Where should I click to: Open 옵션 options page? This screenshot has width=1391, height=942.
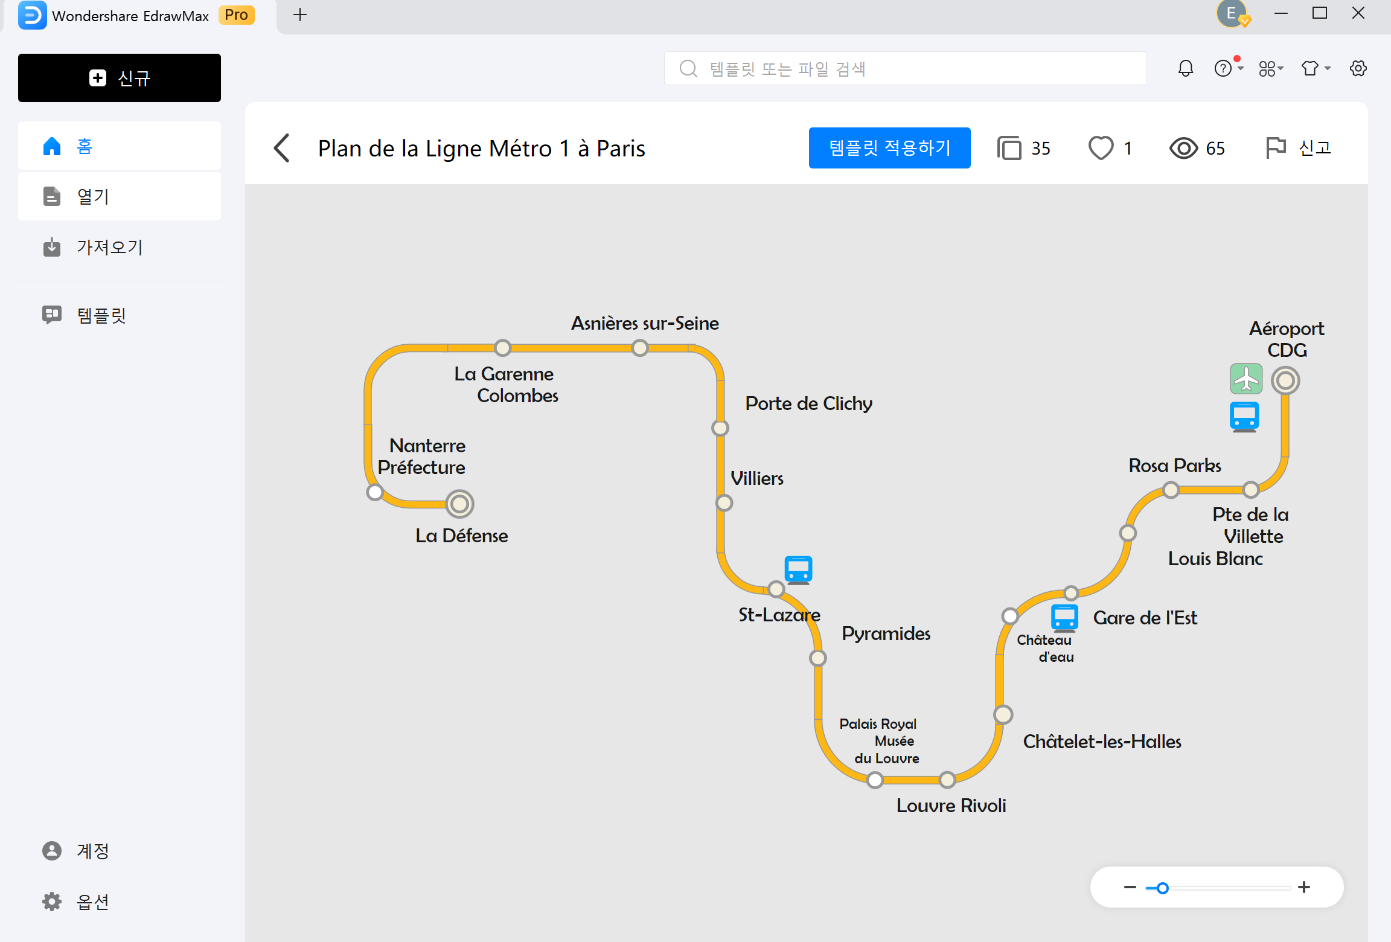click(120, 902)
